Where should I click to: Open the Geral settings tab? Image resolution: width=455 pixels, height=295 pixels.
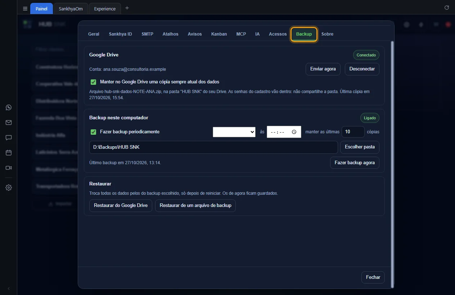click(x=94, y=34)
